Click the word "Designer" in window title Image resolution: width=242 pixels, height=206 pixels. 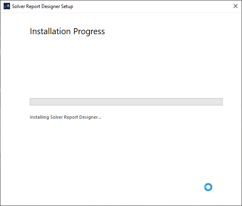coord(53,6)
